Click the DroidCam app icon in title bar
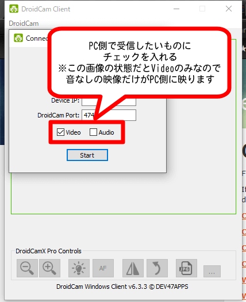This screenshot has width=246, height=302. [14, 9]
